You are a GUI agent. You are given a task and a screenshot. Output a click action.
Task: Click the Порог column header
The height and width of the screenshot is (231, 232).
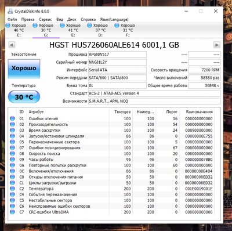172,112
